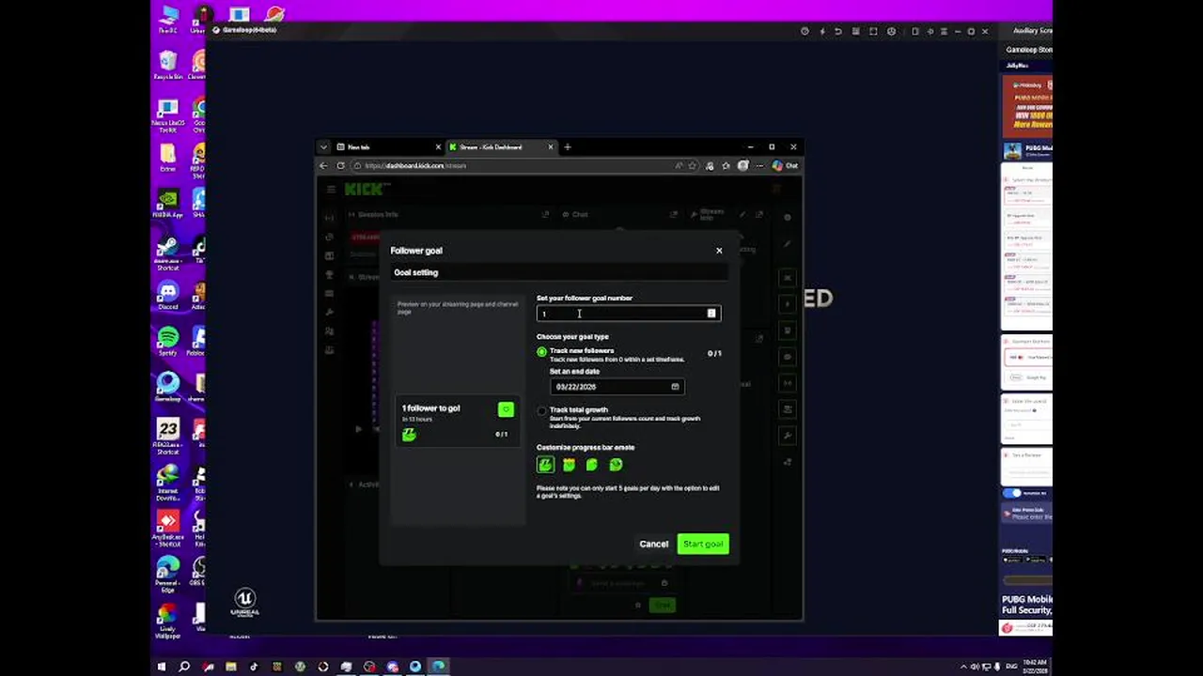Click the stepper arrows in goal number field

point(711,314)
